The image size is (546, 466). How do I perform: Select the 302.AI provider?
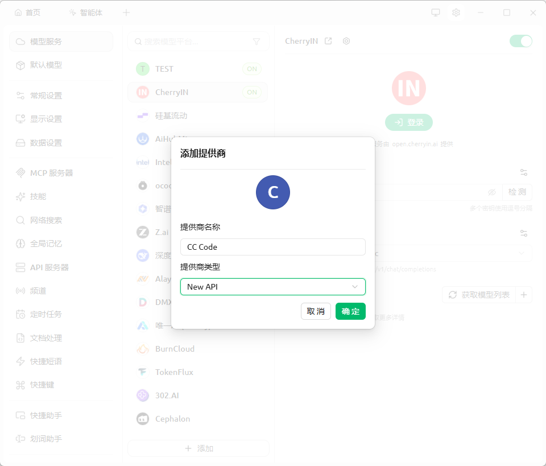click(x=198, y=395)
